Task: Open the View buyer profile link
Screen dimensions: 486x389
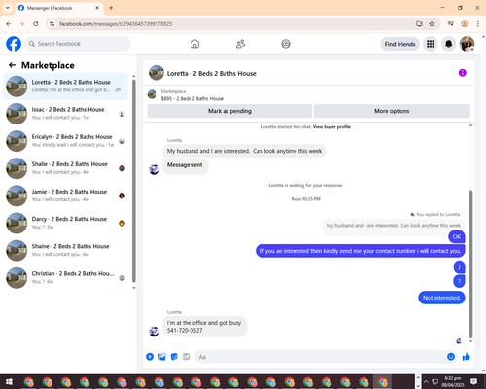Action: coord(331,126)
